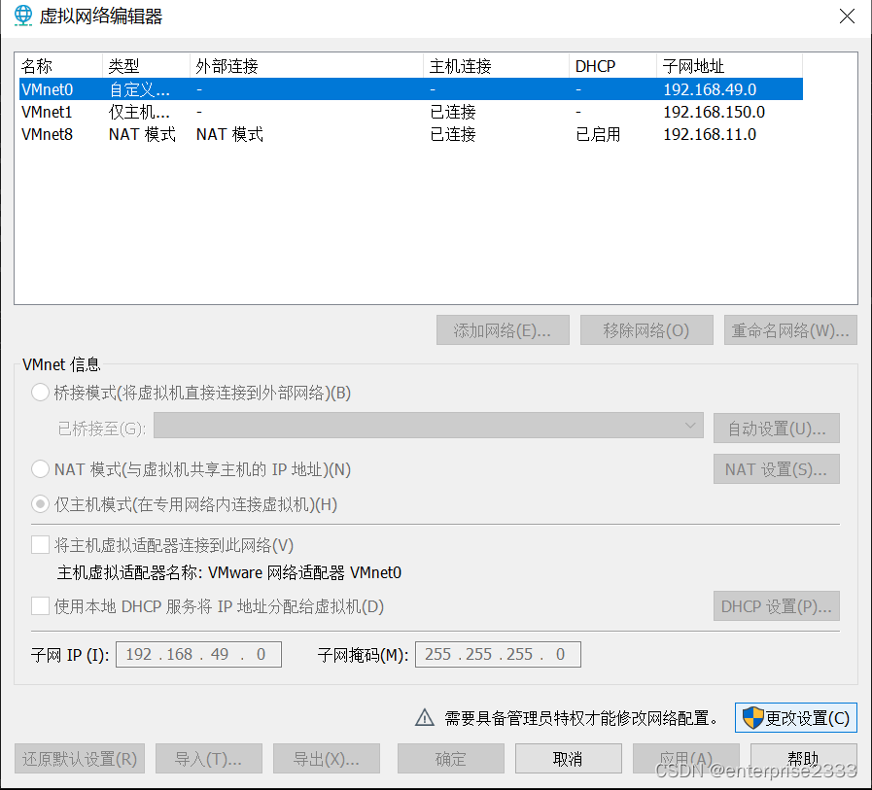Click the globe icon in the title bar

point(22,15)
